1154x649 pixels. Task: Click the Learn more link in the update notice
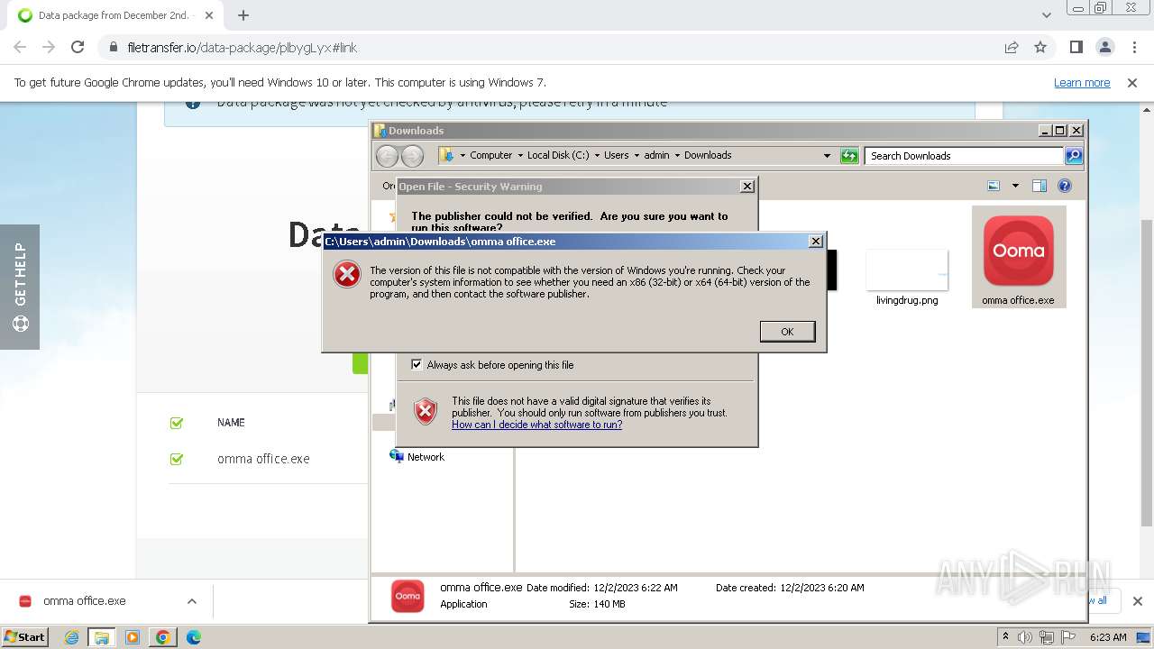1082,82
